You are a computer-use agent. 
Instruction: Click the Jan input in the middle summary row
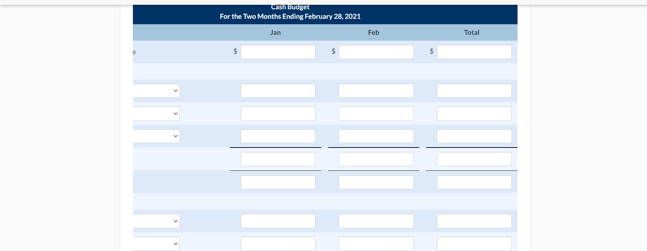click(x=278, y=182)
